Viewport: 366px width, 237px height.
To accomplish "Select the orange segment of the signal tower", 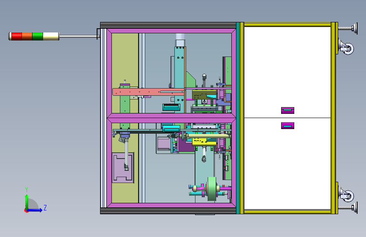I will point(27,36).
